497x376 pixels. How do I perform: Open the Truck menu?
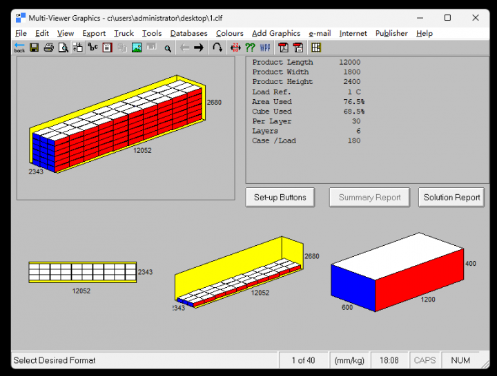click(124, 33)
